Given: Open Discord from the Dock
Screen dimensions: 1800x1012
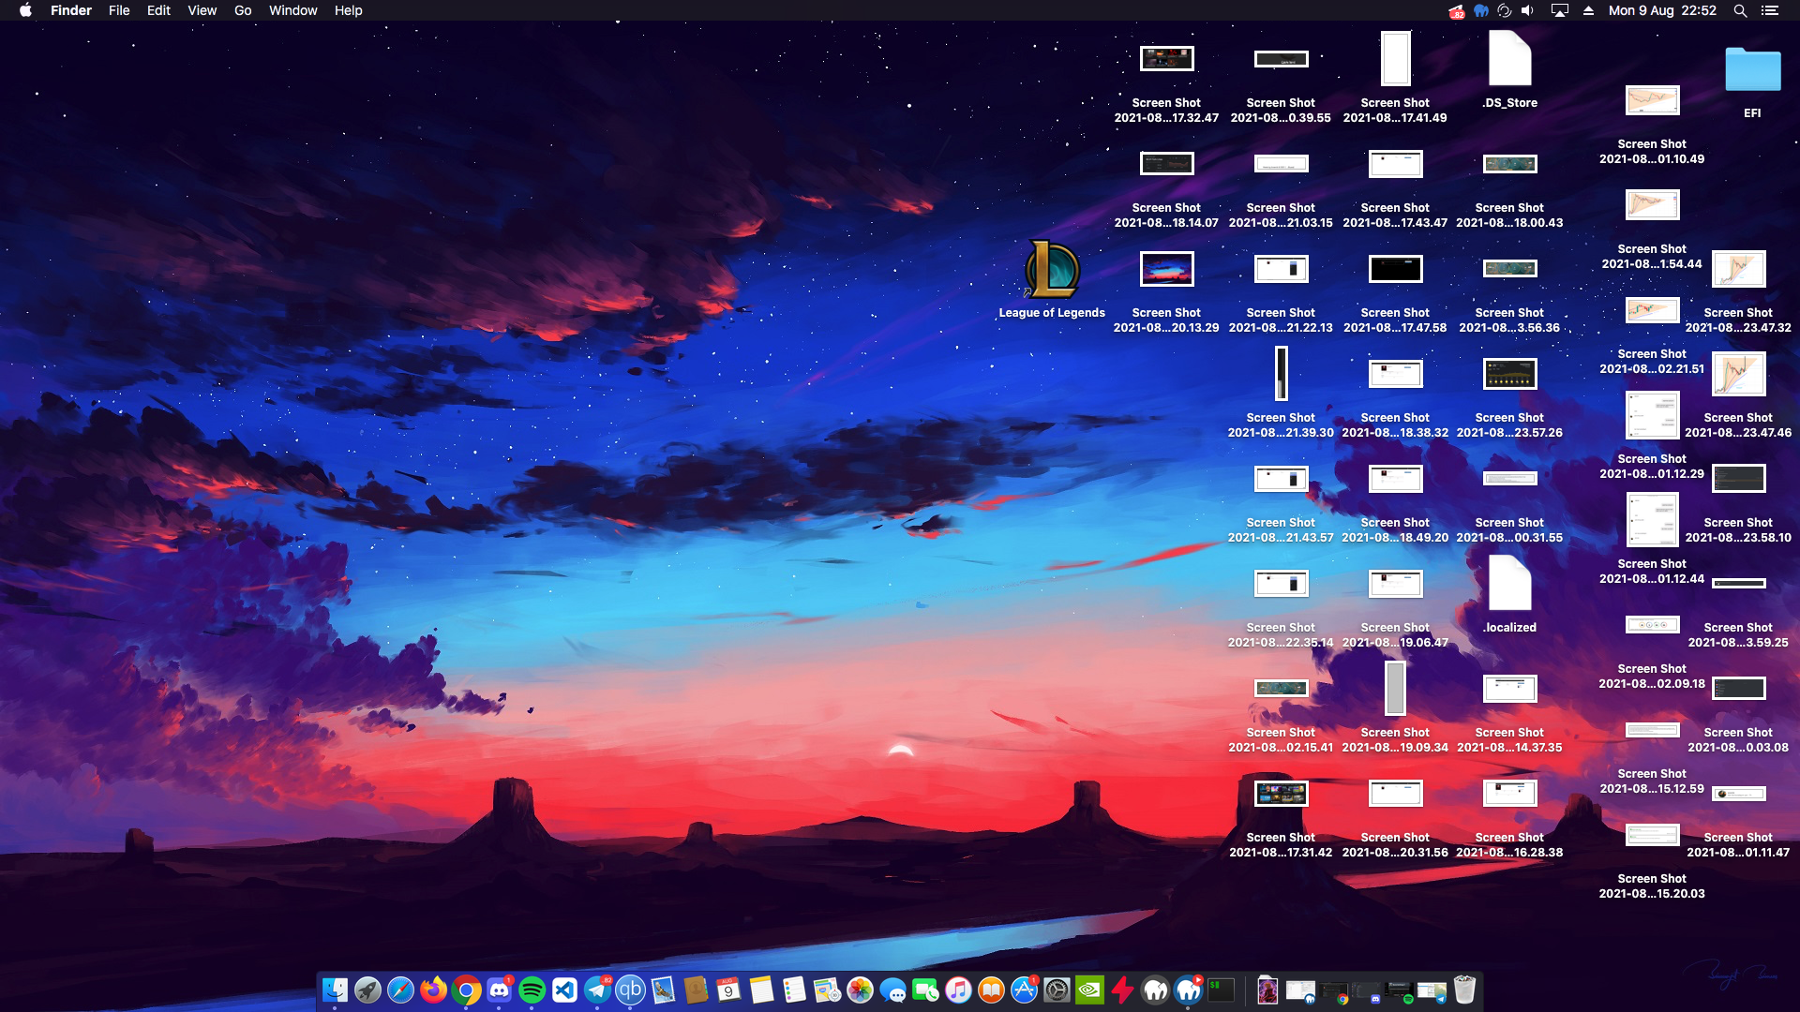Looking at the screenshot, I should click(499, 990).
